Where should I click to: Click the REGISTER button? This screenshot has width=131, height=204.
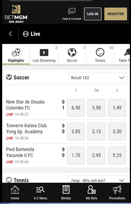pos(116,14)
